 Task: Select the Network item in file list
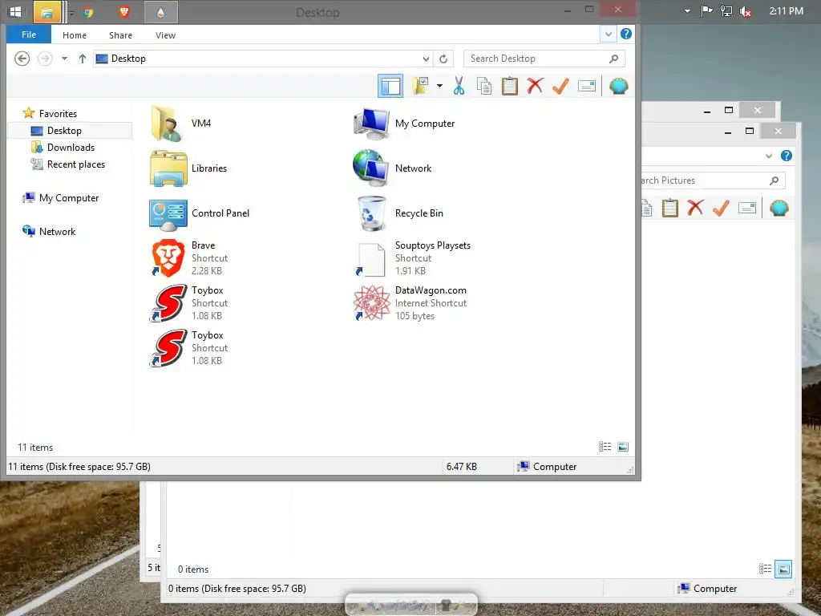click(x=392, y=168)
